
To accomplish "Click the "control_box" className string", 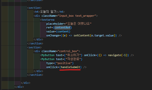I will [x=68, y=51].
